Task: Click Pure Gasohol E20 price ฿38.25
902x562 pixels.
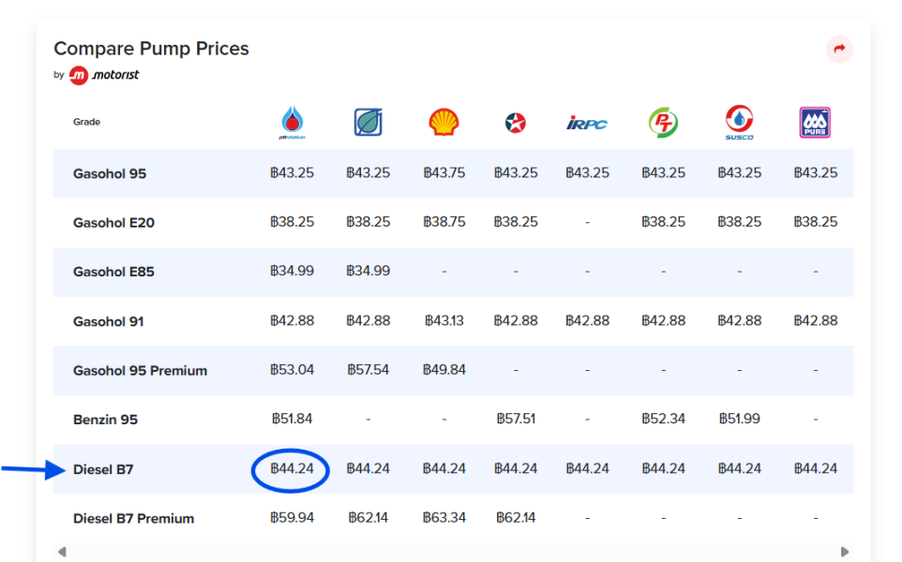Action: [x=815, y=222]
